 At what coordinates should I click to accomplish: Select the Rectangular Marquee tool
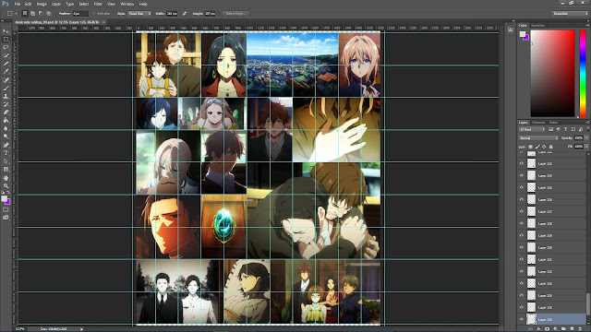(6, 39)
